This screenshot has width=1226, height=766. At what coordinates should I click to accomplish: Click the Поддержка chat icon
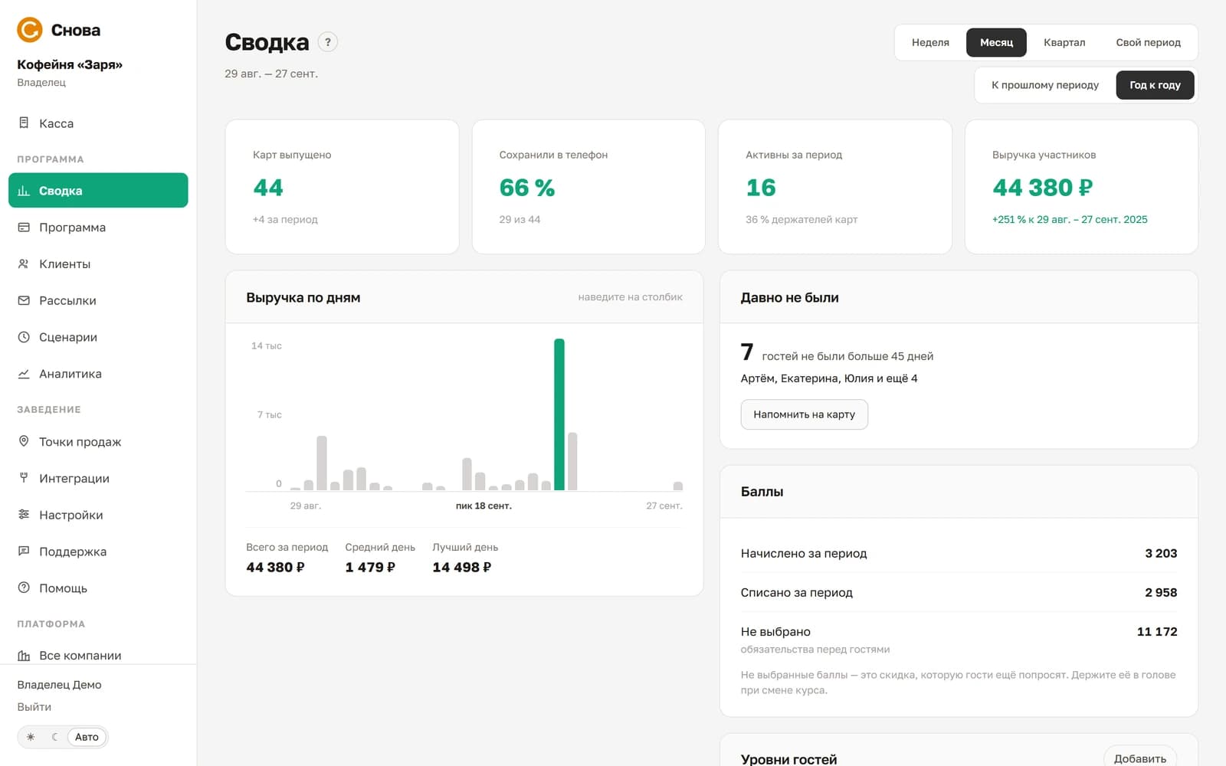coord(24,552)
